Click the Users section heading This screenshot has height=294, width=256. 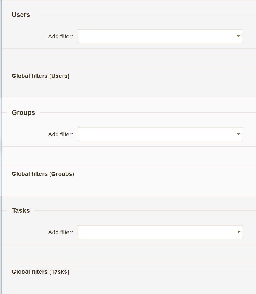pos(21,15)
